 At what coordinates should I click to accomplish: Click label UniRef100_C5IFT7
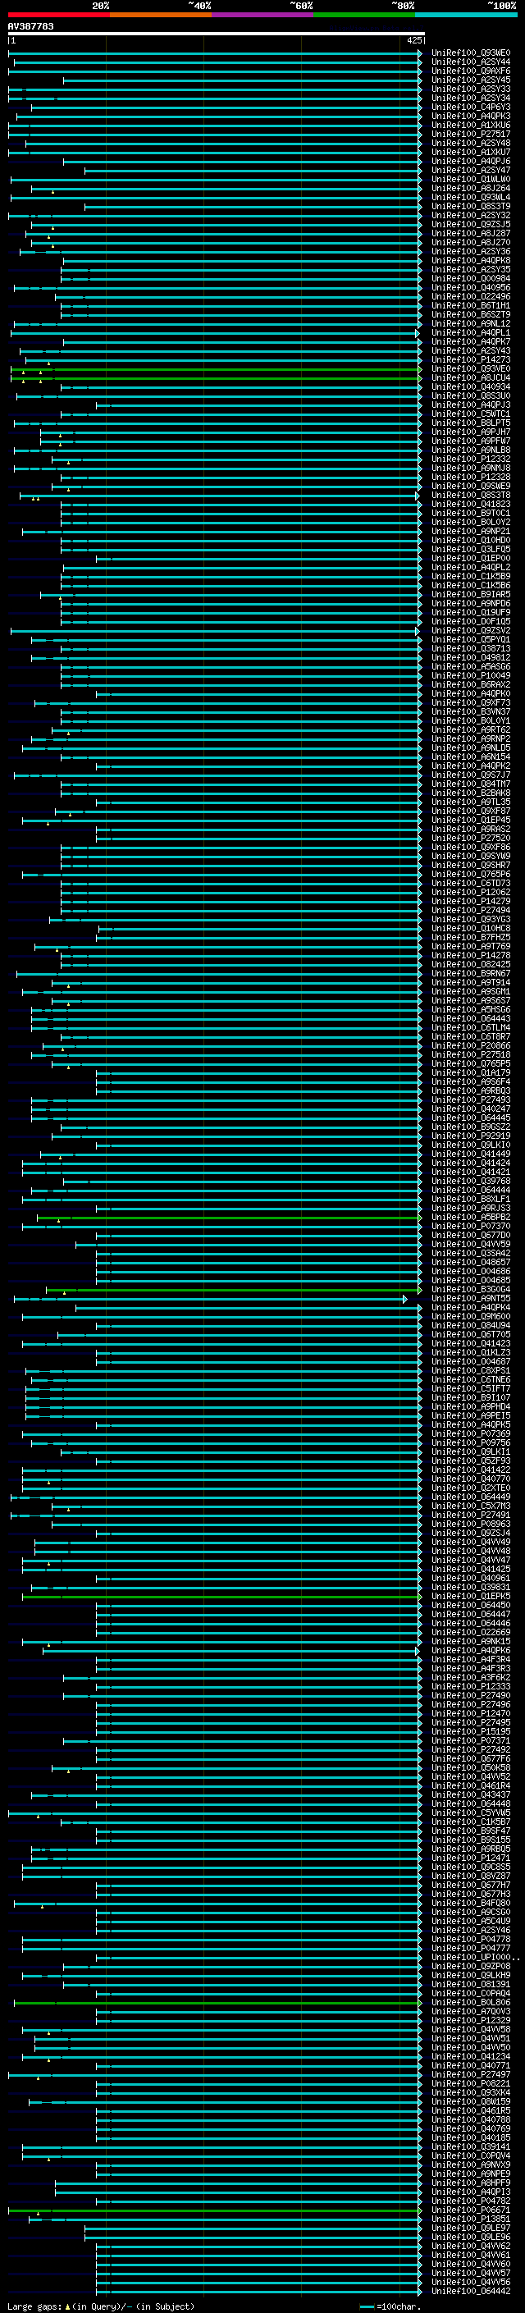pyautogui.click(x=470, y=1389)
